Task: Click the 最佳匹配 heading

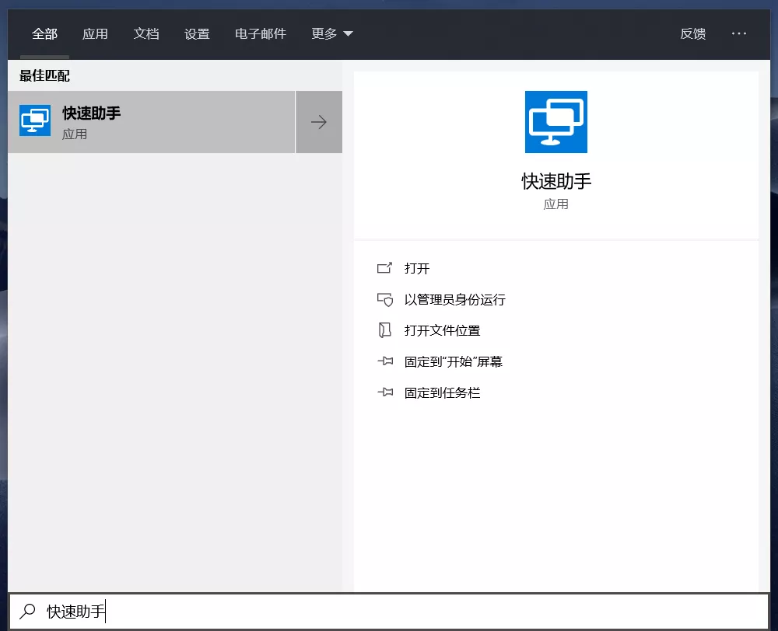Action: coord(44,76)
